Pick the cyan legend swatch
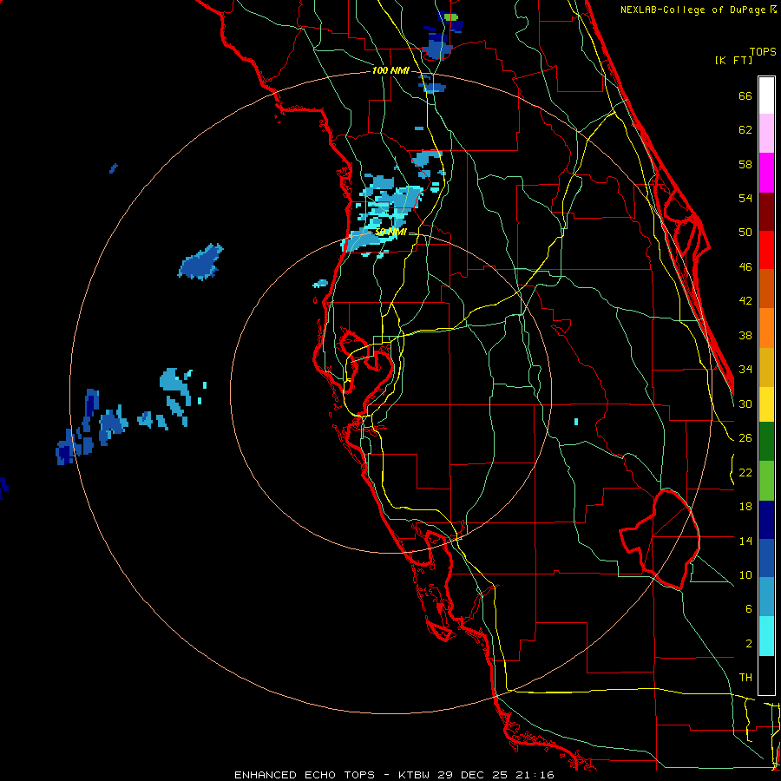The width and height of the screenshot is (781, 781). 766,636
